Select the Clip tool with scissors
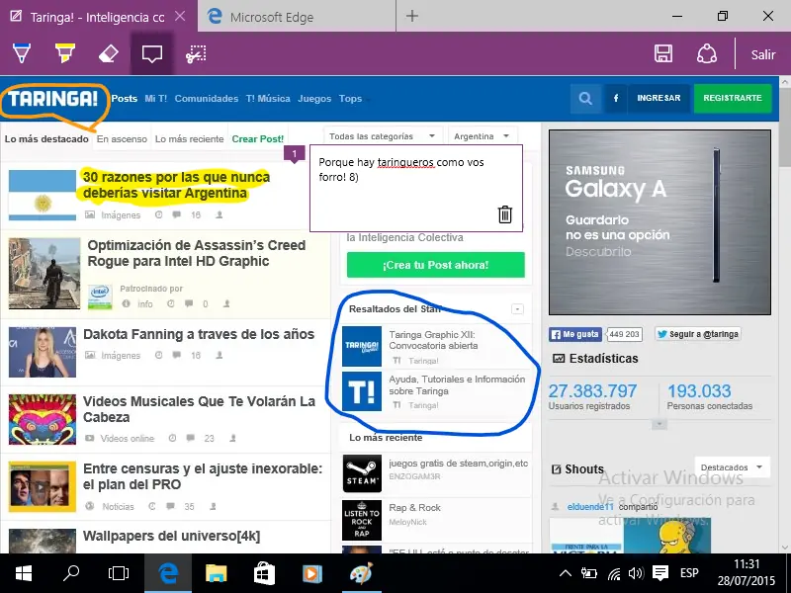This screenshot has width=791, height=593. click(x=196, y=54)
